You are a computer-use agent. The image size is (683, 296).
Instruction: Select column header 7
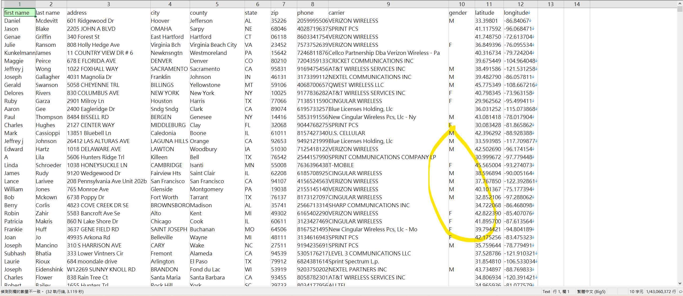(x=284, y=4)
